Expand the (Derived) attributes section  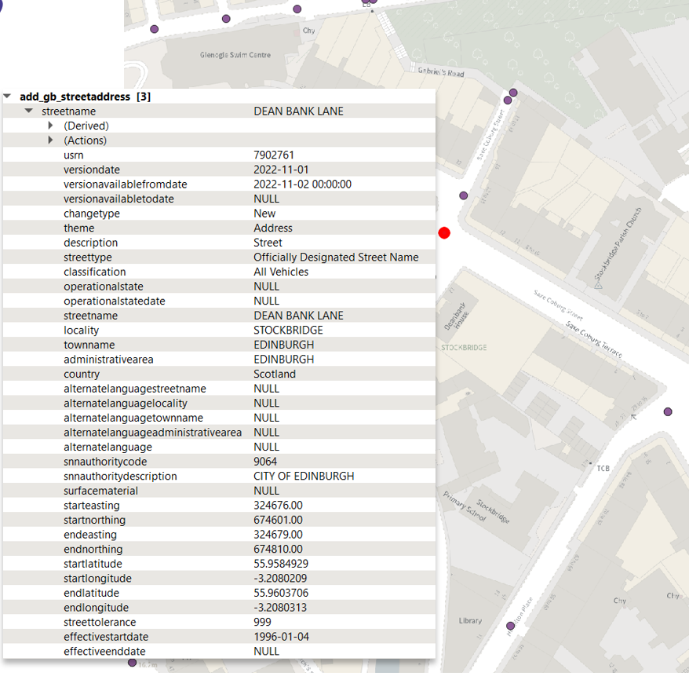coord(51,126)
